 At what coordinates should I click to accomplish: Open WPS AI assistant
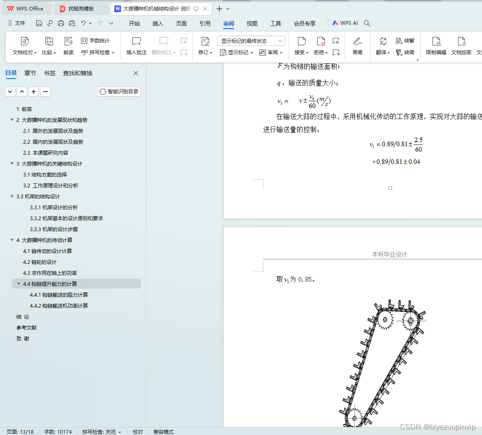(345, 23)
